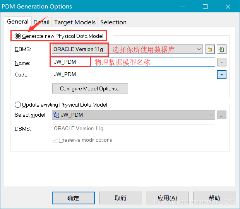Image resolution: width=240 pixels, height=209 pixels.
Task: Click the disabled DBMS ORACLE Version 11g field
Action: tap(134, 129)
